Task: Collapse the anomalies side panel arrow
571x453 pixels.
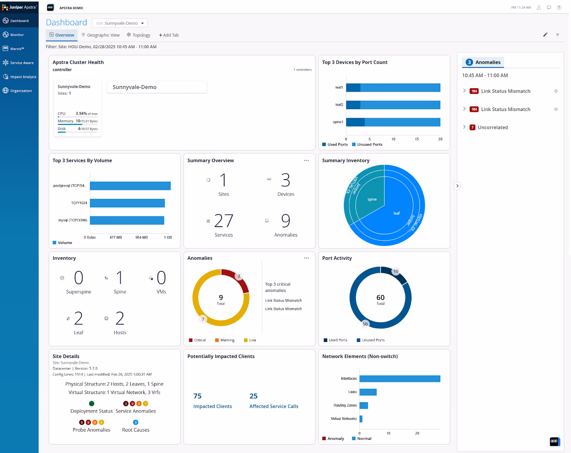Action: pos(457,186)
